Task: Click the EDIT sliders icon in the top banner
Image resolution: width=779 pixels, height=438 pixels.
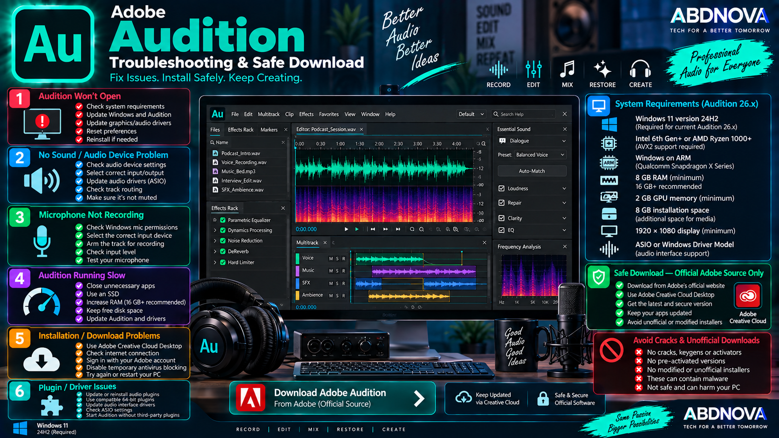Action: [533, 70]
